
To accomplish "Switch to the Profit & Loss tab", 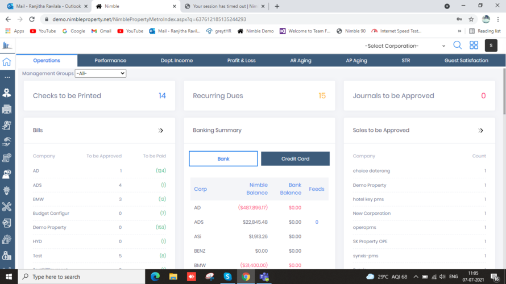I will click(241, 60).
